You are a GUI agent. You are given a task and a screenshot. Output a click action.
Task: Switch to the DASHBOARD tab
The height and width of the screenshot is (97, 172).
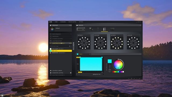coord(63,22)
